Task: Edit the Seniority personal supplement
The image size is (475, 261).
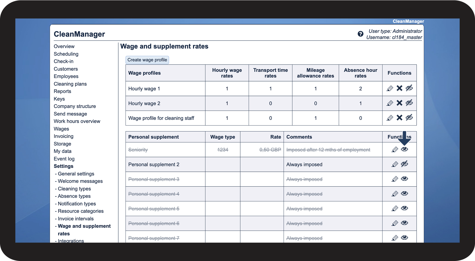Action: [395, 150]
